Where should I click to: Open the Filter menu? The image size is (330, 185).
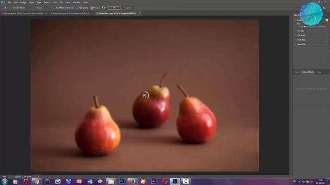pyautogui.click(x=55, y=2)
